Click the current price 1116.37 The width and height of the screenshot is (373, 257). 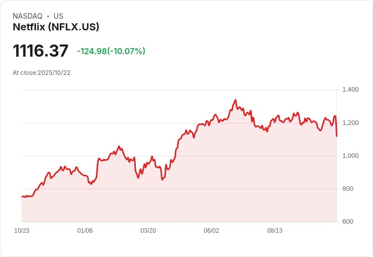point(41,51)
